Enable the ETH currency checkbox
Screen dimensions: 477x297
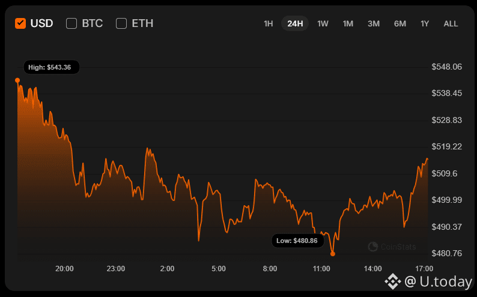pyautogui.click(x=121, y=23)
